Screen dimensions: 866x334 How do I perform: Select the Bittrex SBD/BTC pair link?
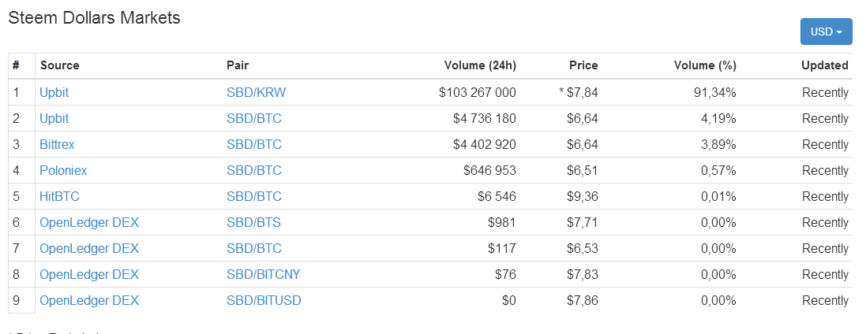[x=253, y=144]
